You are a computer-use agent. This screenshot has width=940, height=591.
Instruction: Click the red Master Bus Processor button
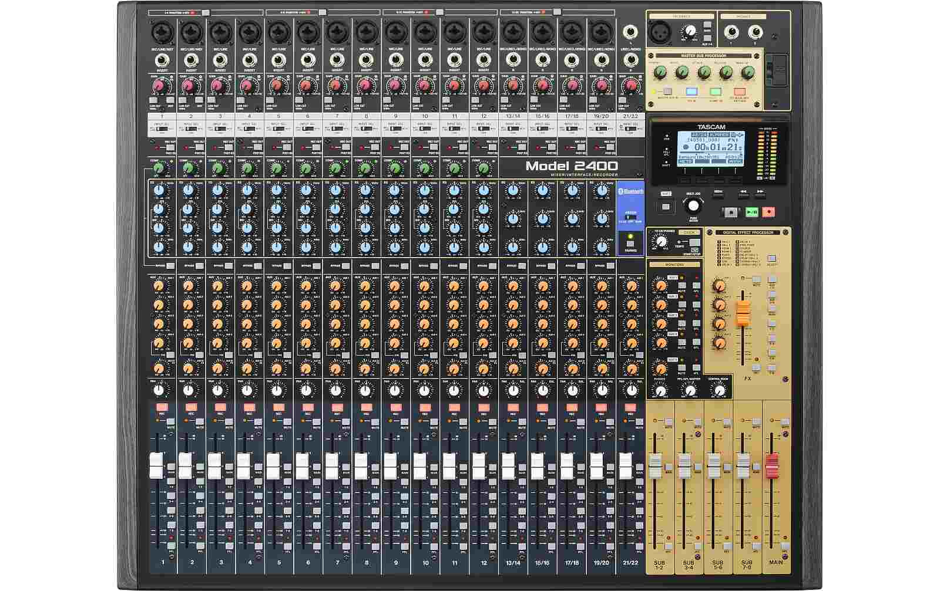pyautogui.click(x=739, y=92)
